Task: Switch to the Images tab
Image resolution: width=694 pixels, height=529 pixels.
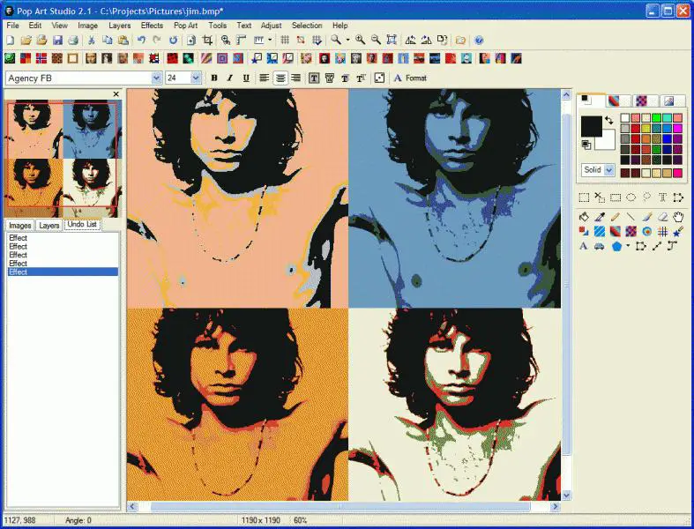Action: pyautogui.click(x=20, y=226)
